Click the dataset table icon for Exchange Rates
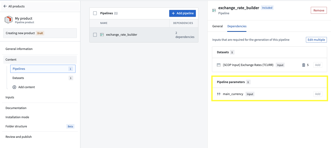 pyautogui.click(x=219, y=65)
